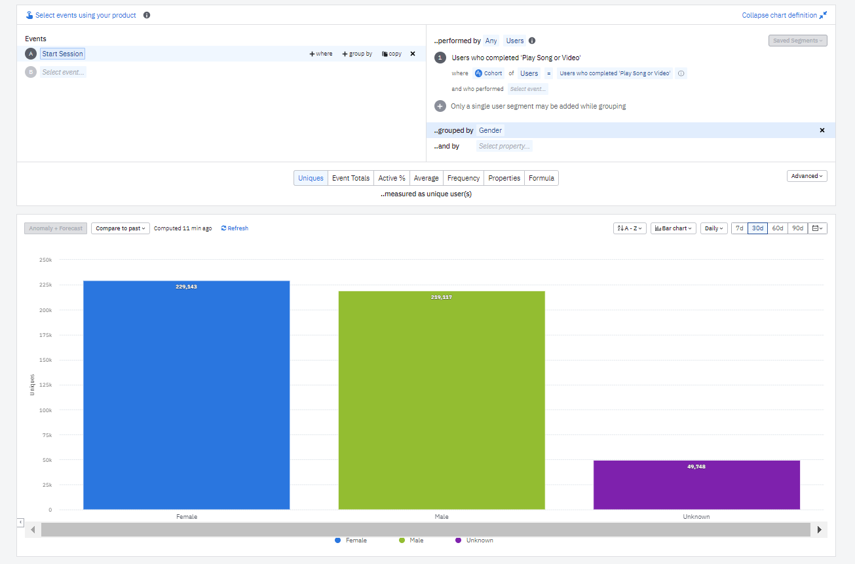The image size is (855, 564).
Task: Open the Daily interval dropdown
Action: 714,228
